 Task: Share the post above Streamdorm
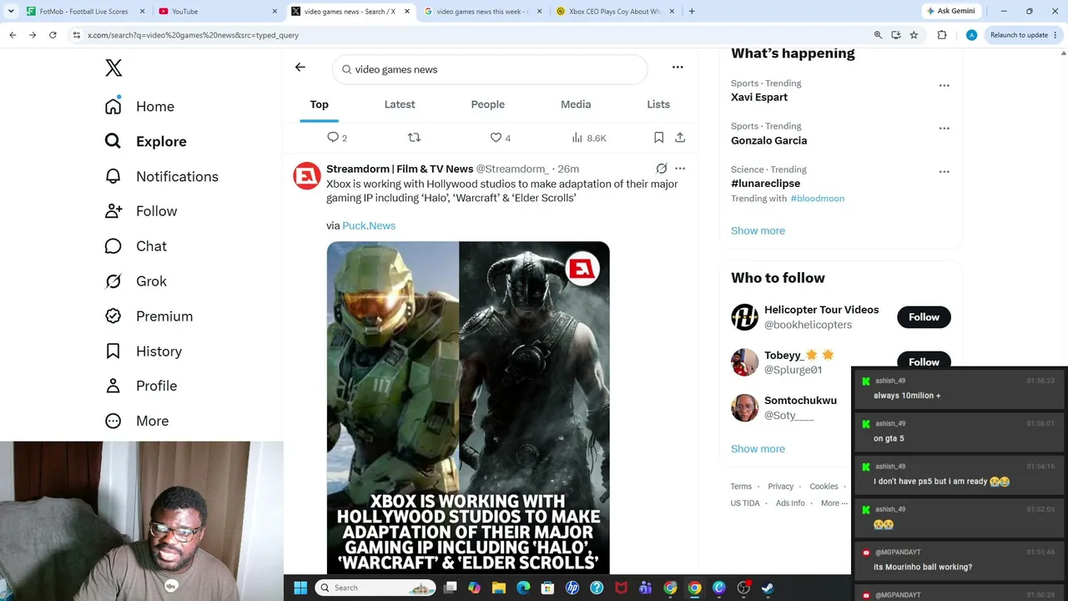(x=680, y=138)
